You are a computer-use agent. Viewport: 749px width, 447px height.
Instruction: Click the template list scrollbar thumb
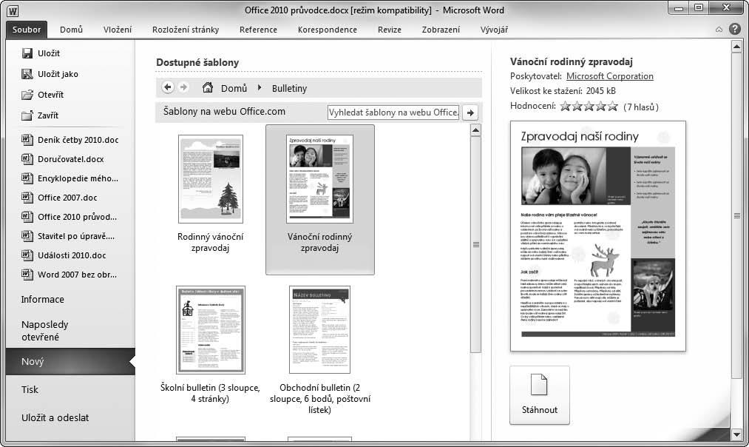pos(475,245)
